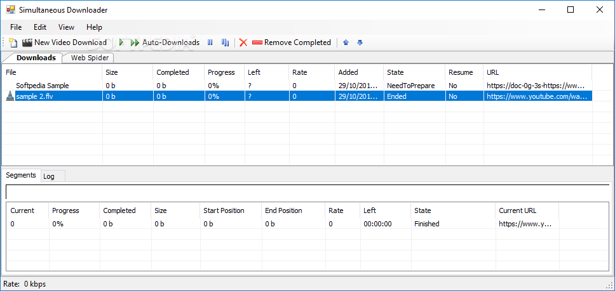Move the download up with the blue up arrow
Screen dimensions: 615x291
(346, 42)
